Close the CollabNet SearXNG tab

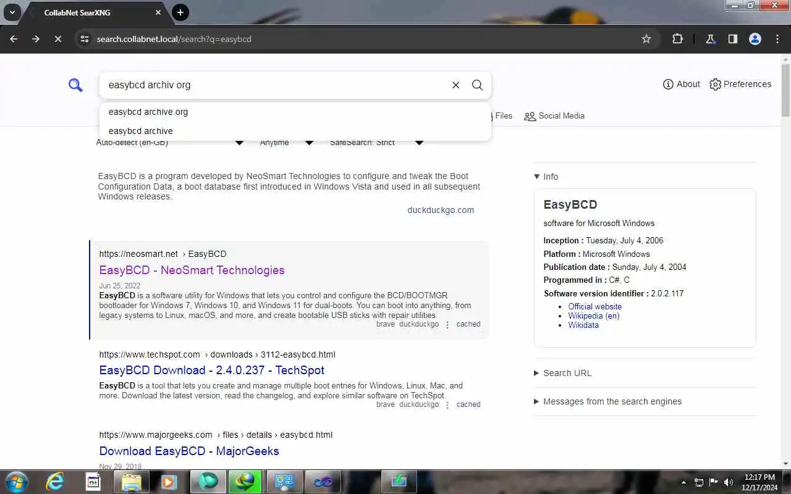point(158,12)
